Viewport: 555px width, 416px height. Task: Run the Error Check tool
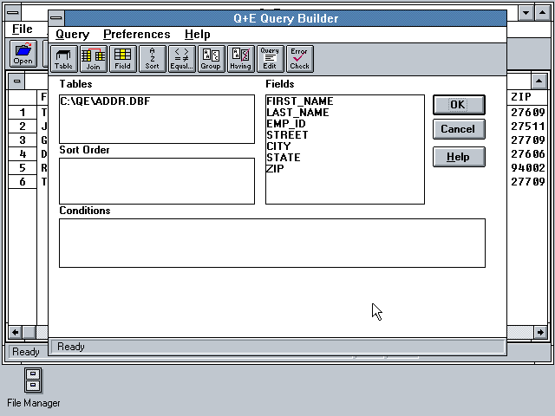(x=299, y=59)
